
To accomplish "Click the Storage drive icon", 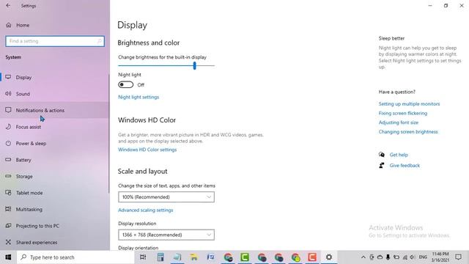I will (x=8, y=176).
